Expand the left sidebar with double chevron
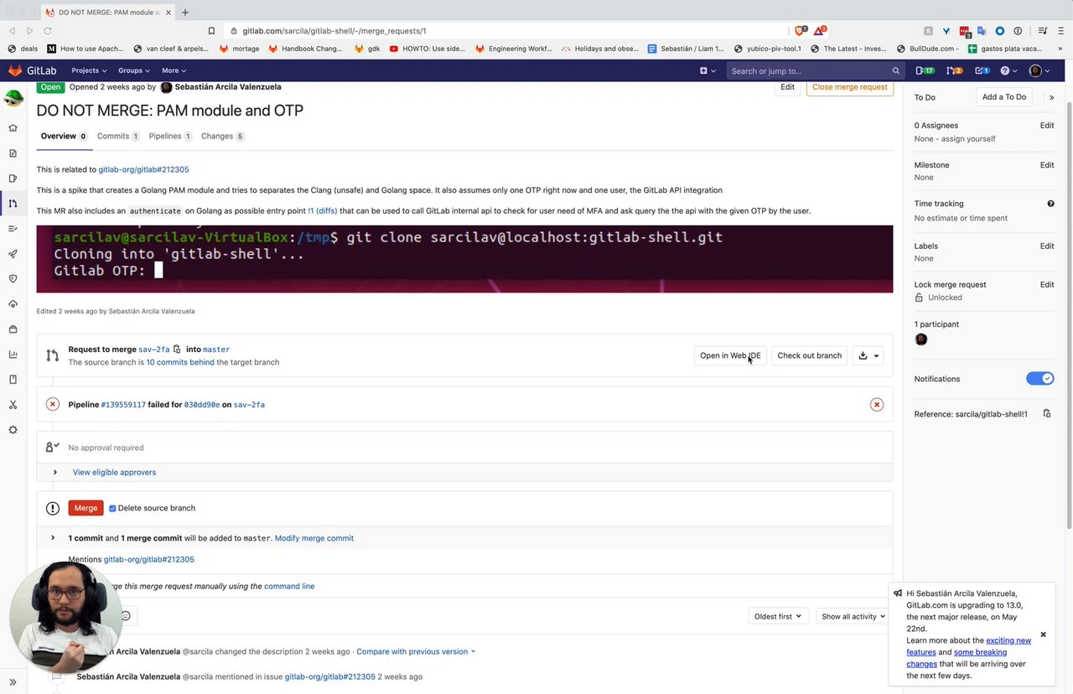 click(13, 682)
